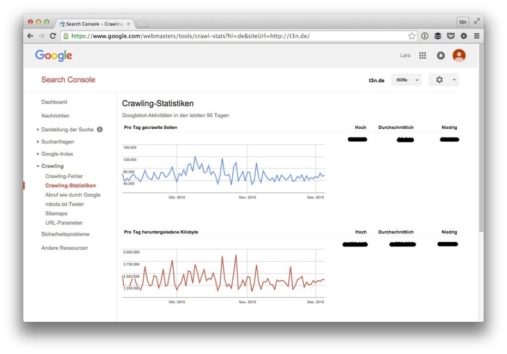Open Andere Ressourcen in the sidebar
Screen dimensions: 507x354
pyautogui.click(x=65, y=248)
